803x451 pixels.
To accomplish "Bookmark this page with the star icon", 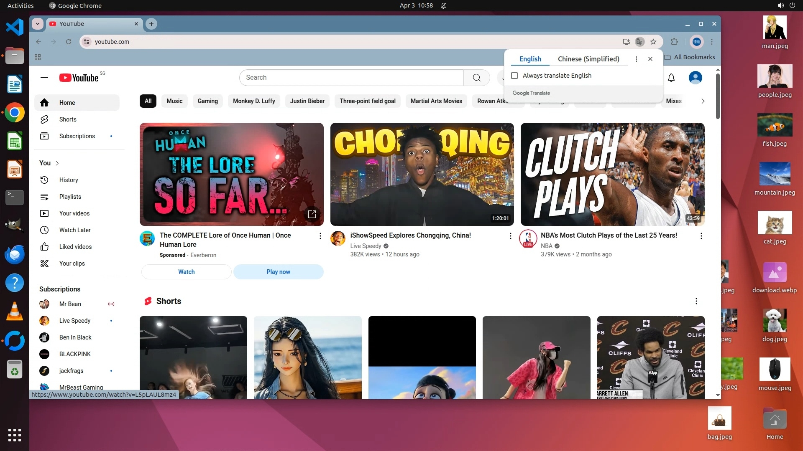I will (653, 42).
